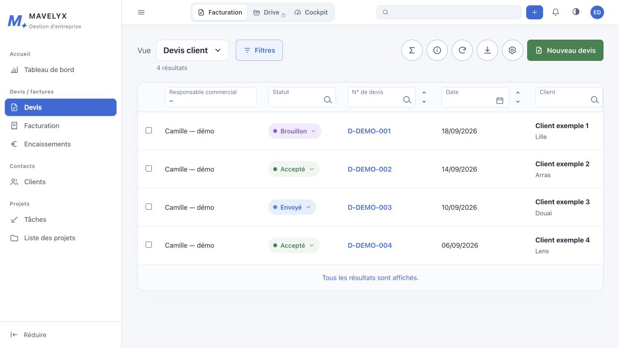Open Tâches in sidebar
619x348 pixels.
coord(60,219)
